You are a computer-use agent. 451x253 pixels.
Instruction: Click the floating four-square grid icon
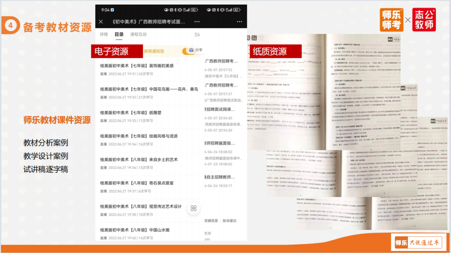(194, 208)
